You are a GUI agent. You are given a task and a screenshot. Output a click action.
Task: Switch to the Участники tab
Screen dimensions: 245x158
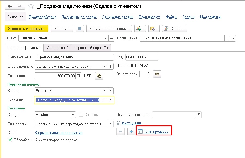(58, 48)
